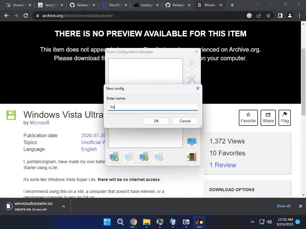
Task: Cancel the New config dialog
Action: [x=185, y=121]
